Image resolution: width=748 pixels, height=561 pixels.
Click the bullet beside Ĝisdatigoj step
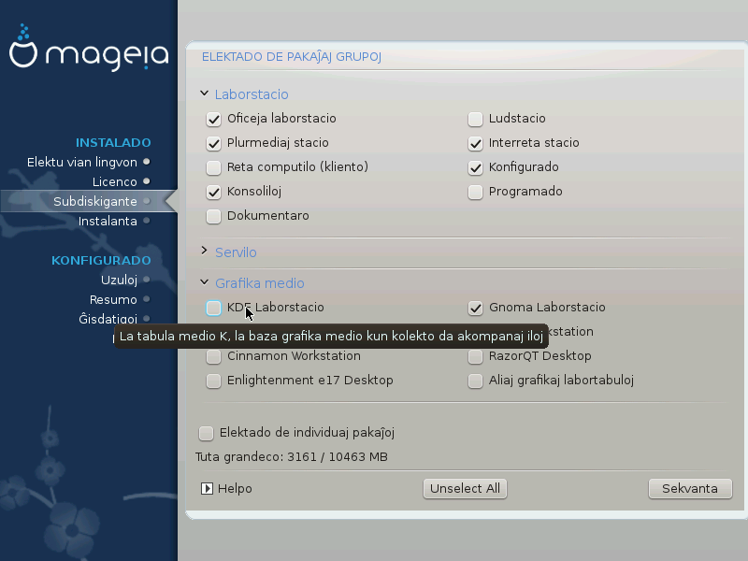(x=147, y=319)
